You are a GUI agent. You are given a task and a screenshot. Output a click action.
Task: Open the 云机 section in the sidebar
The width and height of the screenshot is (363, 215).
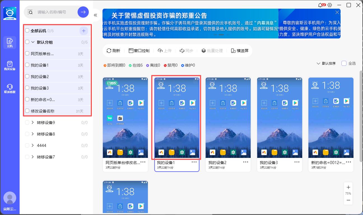click(x=10, y=42)
